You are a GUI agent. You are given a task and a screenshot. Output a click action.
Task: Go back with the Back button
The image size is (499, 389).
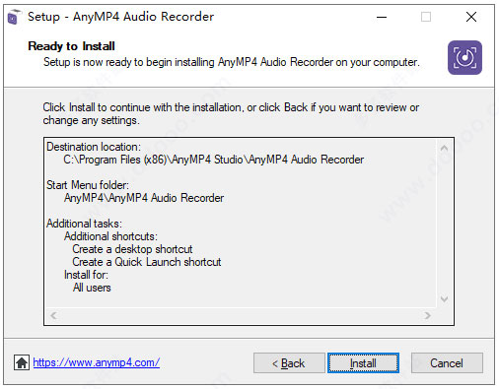coord(289,363)
